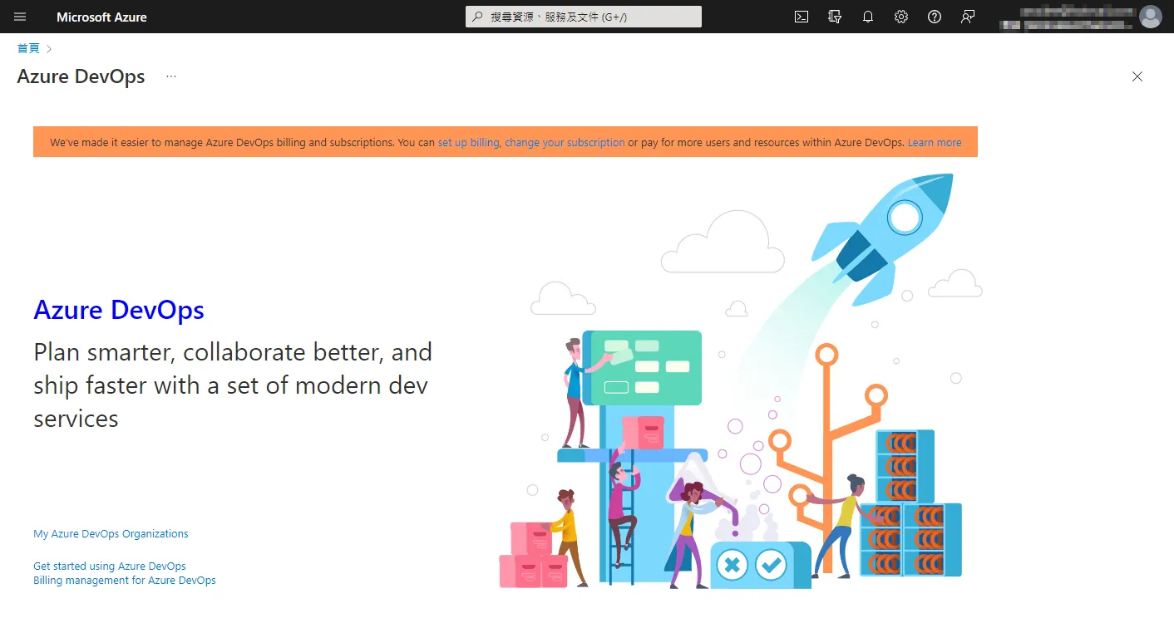Click the Microsoft Azure logo
1174x618 pixels.
tap(101, 17)
